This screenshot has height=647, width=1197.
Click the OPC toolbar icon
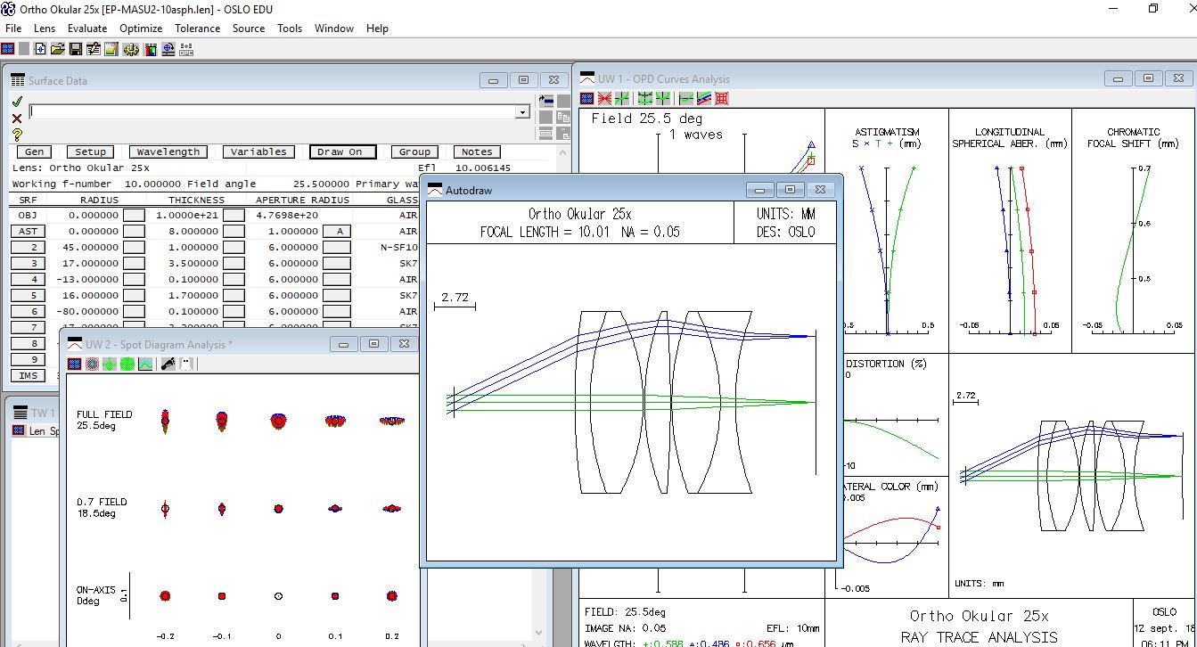(185, 49)
